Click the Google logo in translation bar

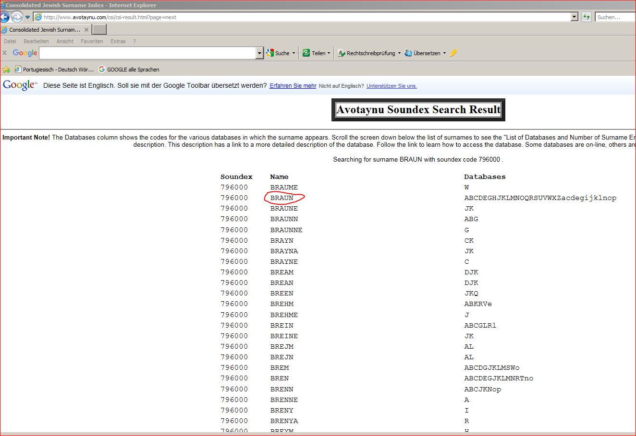pos(20,85)
